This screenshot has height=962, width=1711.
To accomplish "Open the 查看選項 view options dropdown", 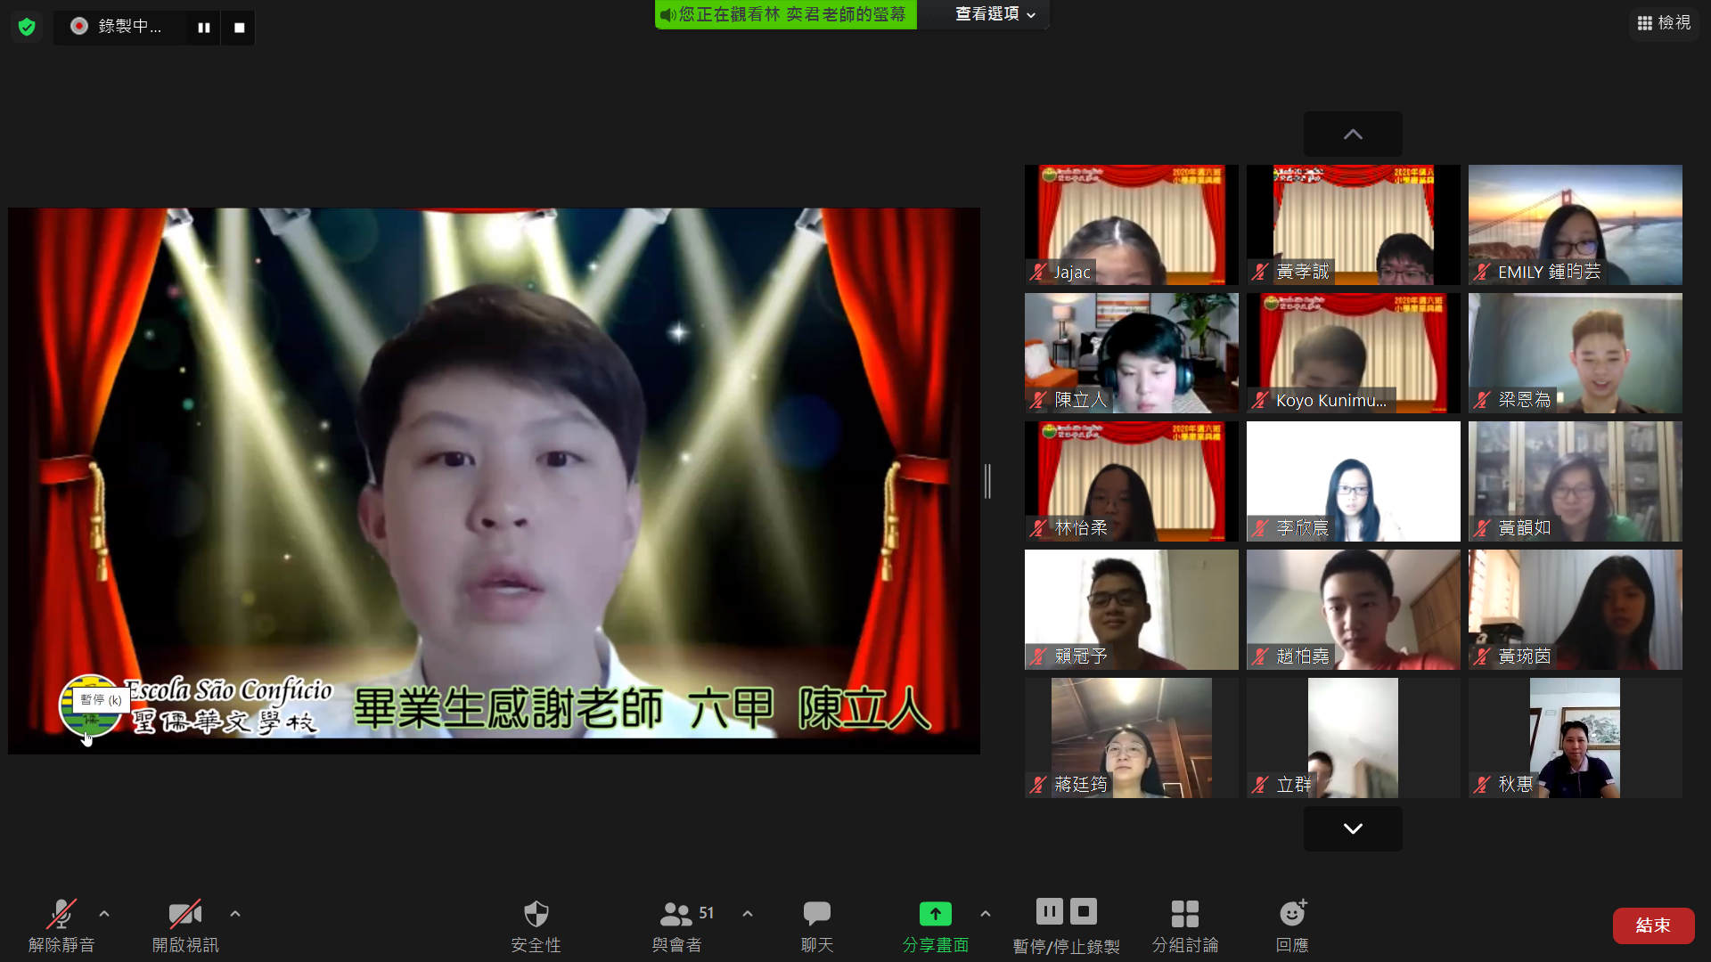I will (995, 14).
